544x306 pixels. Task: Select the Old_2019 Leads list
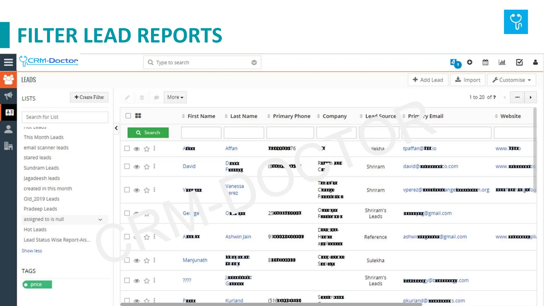pyautogui.click(x=41, y=199)
